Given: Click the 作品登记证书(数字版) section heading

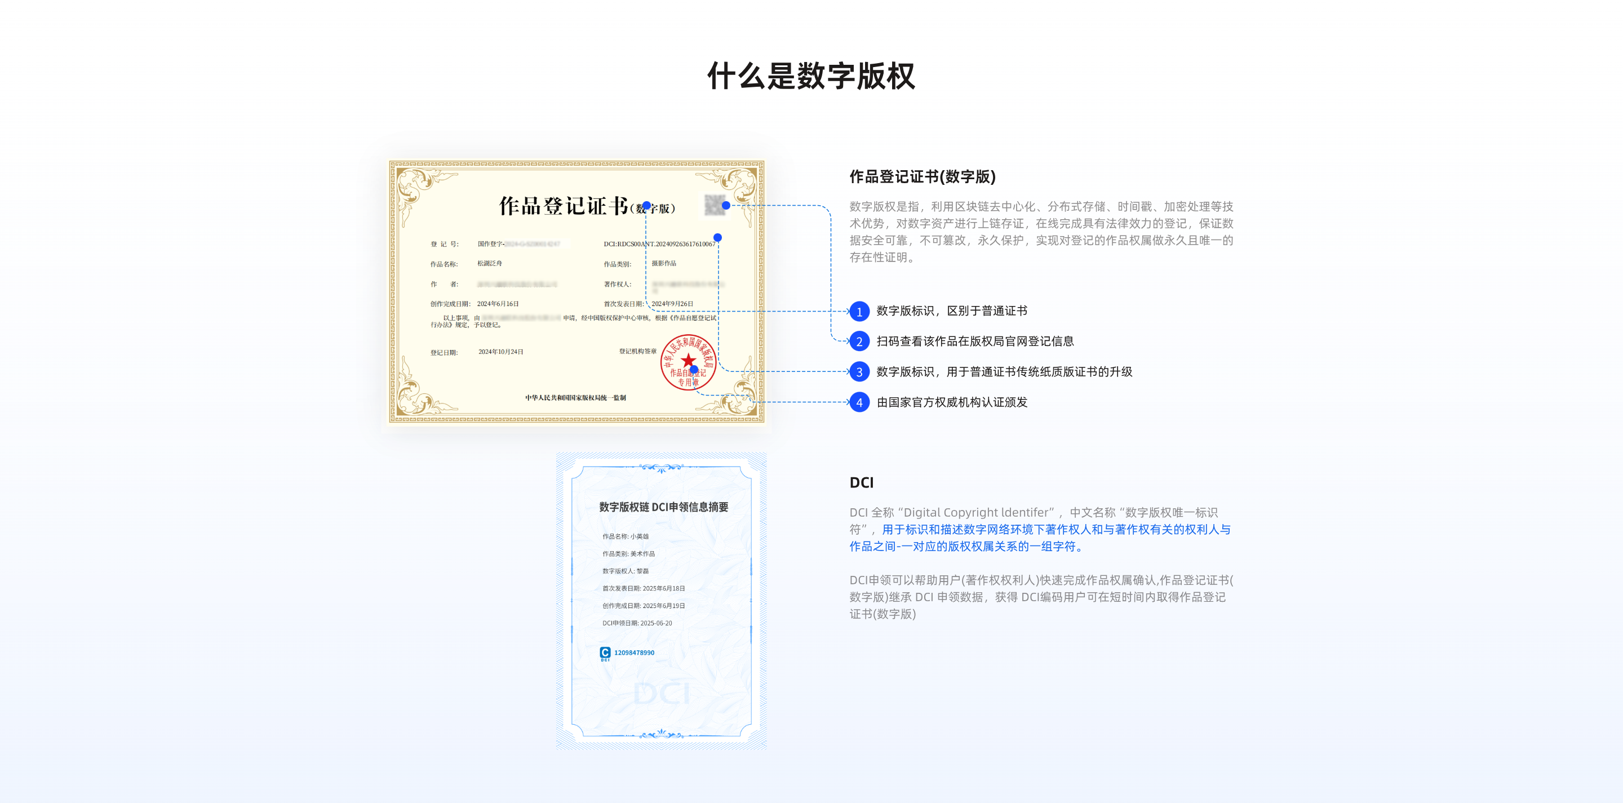Looking at the screenshot, I should [922, 176].
